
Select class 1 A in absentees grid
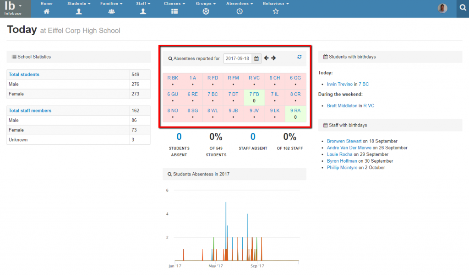click(x=193, y=78)
